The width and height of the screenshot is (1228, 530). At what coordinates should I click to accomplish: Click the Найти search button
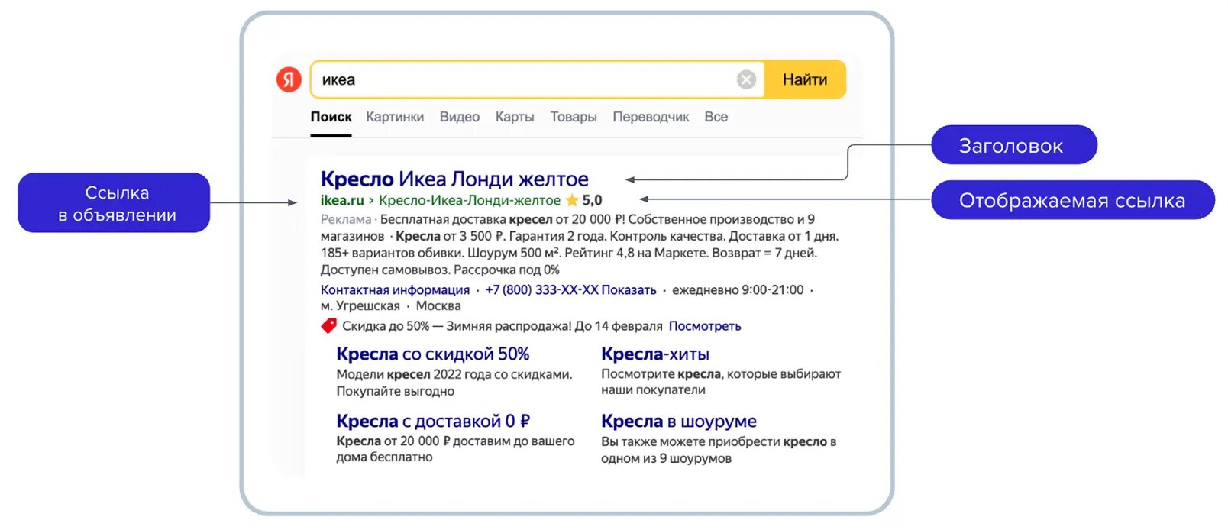pos(805,79)
